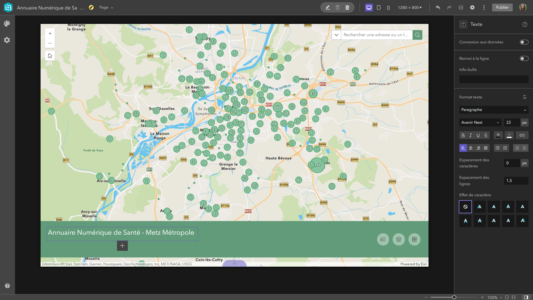Switch to desktop device view
Image resolution: width=533 pixels, height=300 pixels.
point(369,8)
